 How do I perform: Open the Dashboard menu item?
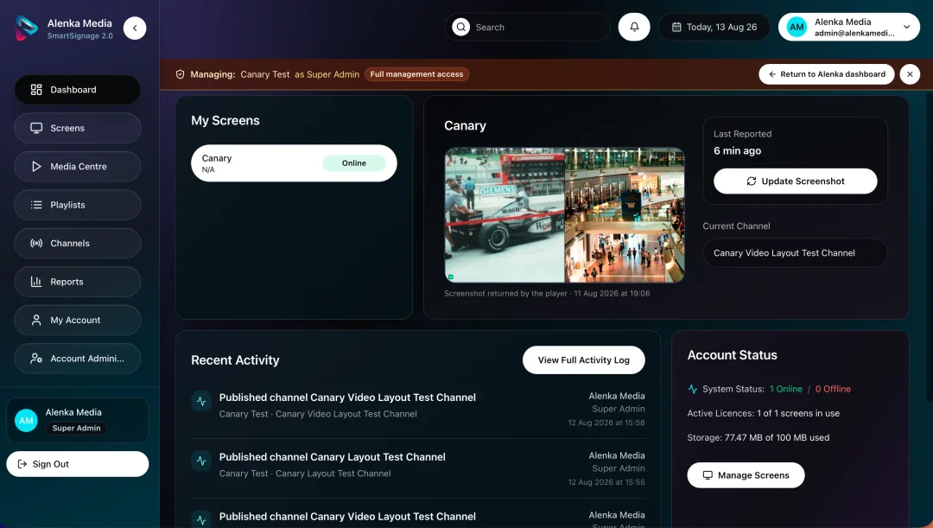78,90
